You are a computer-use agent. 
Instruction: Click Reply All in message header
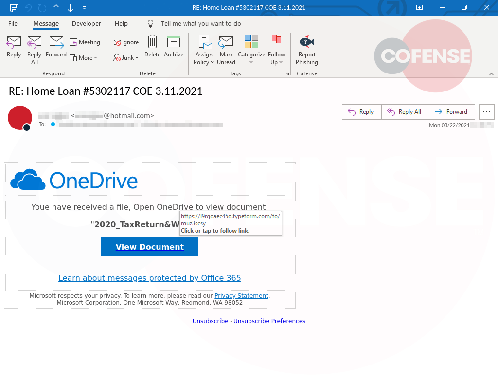pos(405,112)
